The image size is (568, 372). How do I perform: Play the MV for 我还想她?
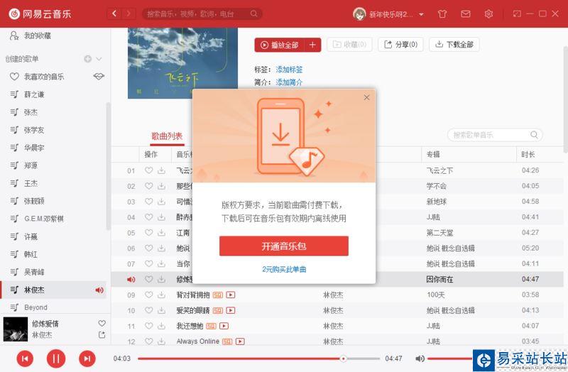(x=224, y=326)
